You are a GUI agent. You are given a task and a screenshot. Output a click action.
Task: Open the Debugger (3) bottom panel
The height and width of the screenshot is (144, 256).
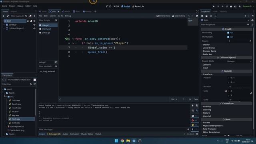click(x=54, y=134)
